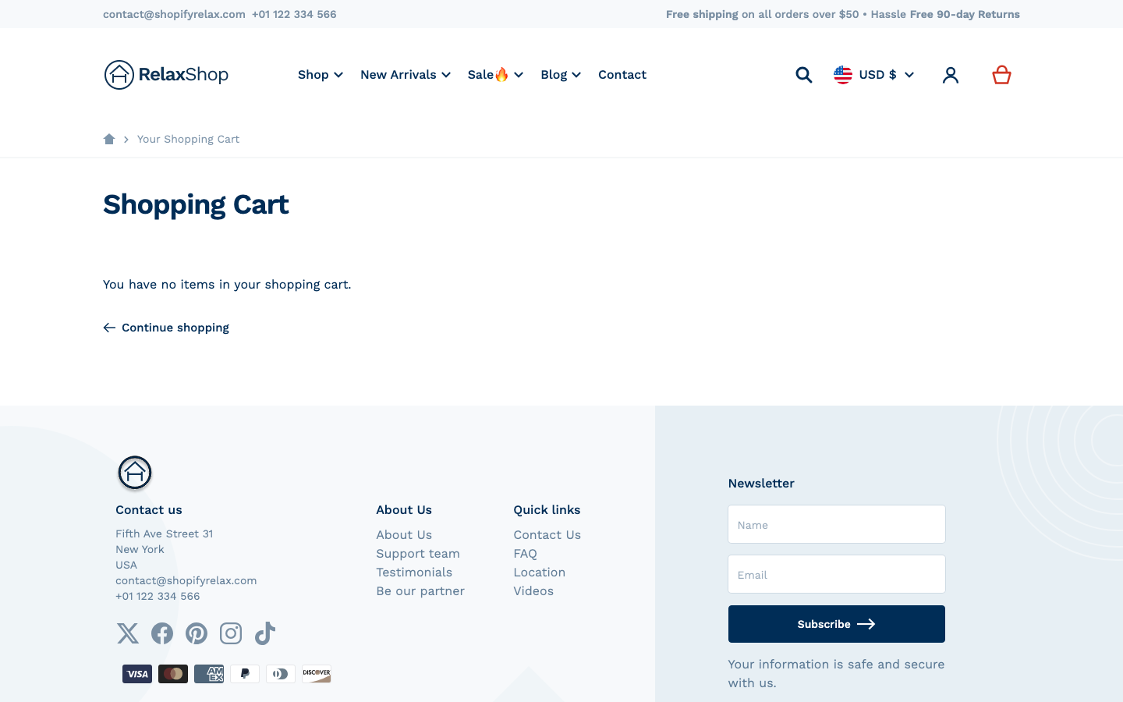Click the Newsletter heading text
Viewport: 1123px width, 702px height.
(x=761, y=484)
